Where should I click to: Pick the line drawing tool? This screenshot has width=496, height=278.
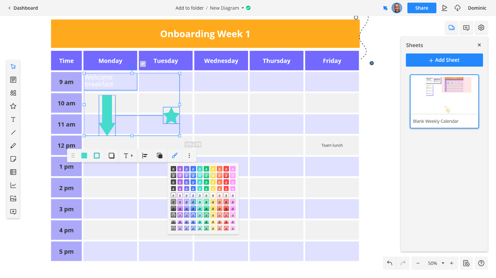[13, 132]
